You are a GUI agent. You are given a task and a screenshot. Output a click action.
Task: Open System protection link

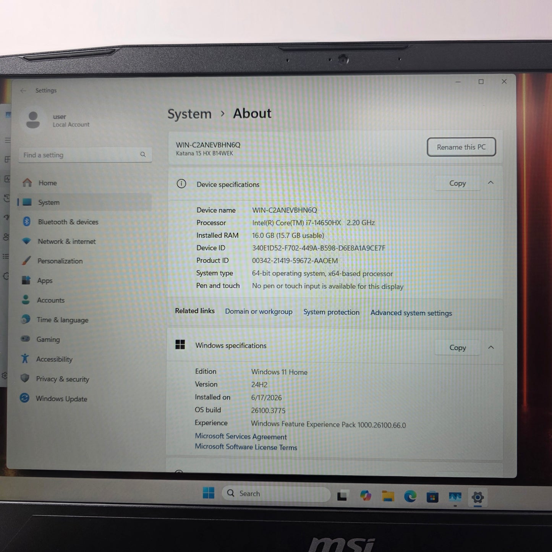point(331,312)
